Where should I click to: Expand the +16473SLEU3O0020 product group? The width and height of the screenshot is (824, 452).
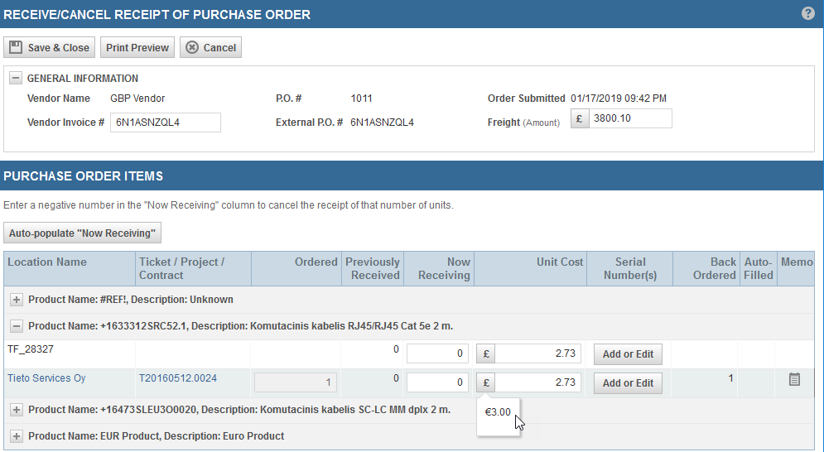[x=17, y=410]
